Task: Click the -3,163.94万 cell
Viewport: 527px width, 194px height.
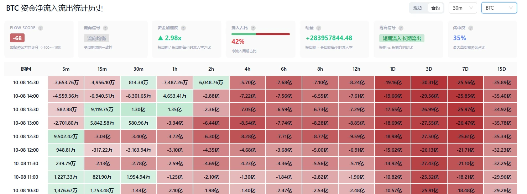Action: (x=139, y=150)
